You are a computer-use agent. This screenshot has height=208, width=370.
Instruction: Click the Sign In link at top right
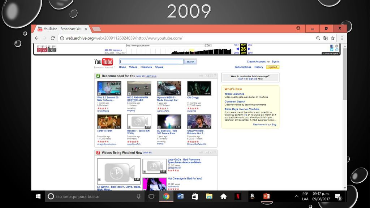click(x=275, y=61)
